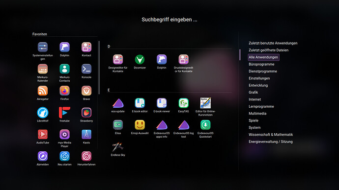Click Herunterfahren shutdown icon
The height and width of the screenshot is (190, 339).
(86, 156)
